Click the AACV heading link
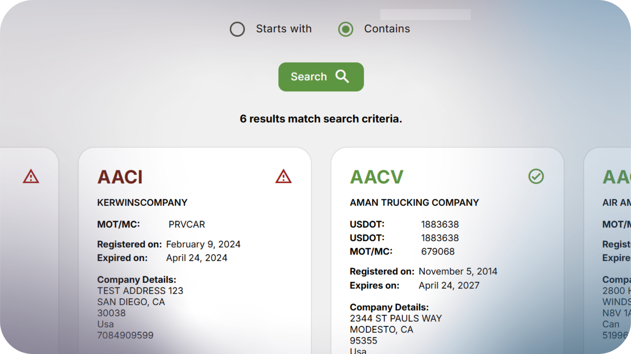Screen dimensions: 631x354 tap(377, 176)
